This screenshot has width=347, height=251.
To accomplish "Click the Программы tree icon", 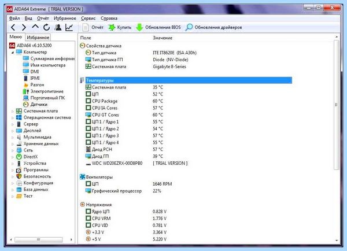I will (x=19, y=170).
